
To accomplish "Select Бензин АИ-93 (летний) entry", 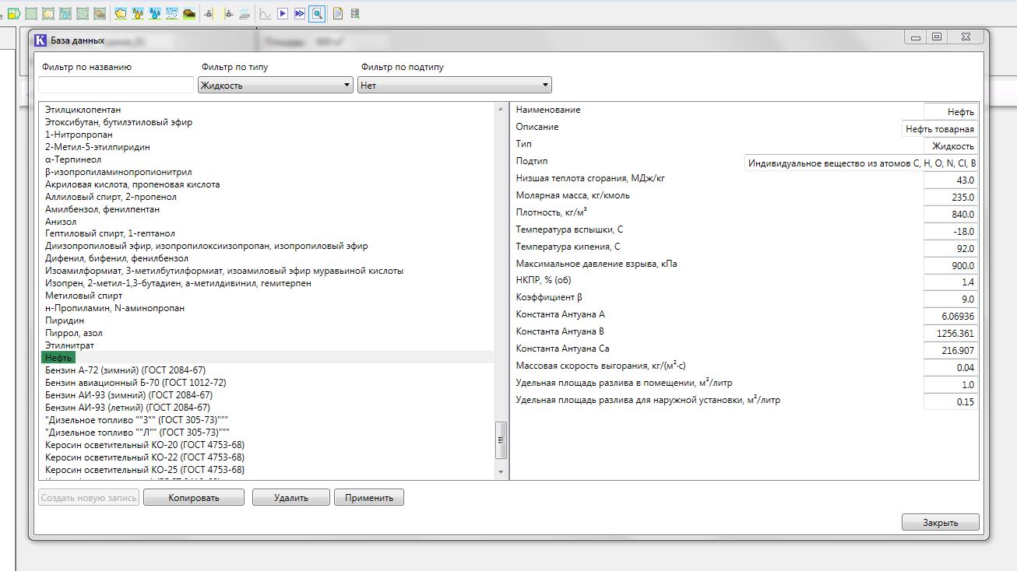I will [128, 408].
